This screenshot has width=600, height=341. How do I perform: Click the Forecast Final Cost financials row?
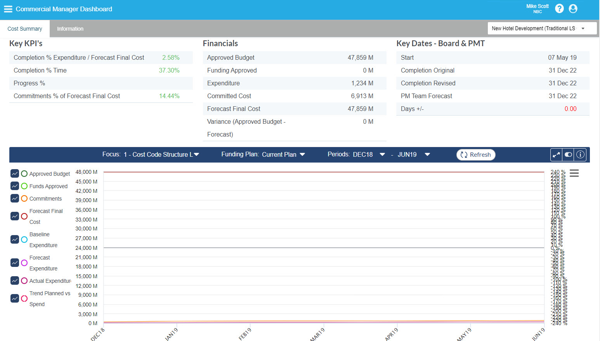coord(294,109)
